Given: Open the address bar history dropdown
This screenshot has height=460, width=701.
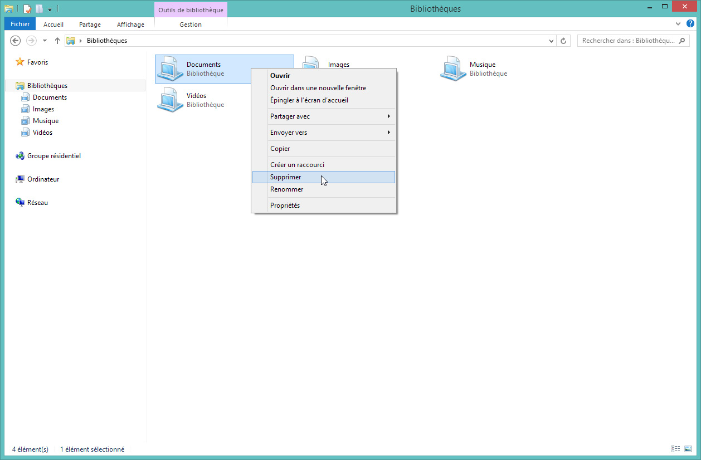Looking at the screenshot, I should [551, 41].
